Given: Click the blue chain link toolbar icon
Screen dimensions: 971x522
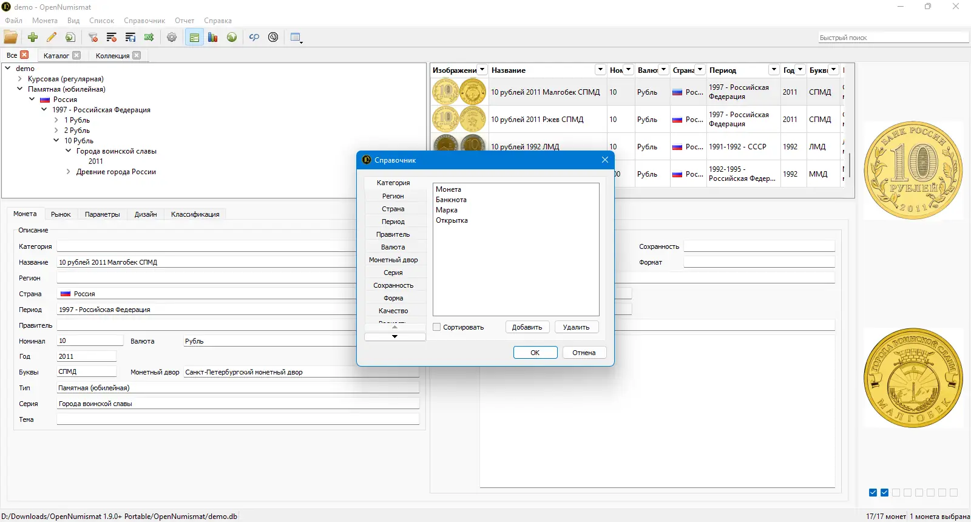Looking at the screenshot, I should 254,37.
